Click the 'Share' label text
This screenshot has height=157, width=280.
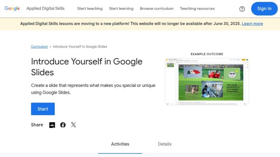(37, 125)
